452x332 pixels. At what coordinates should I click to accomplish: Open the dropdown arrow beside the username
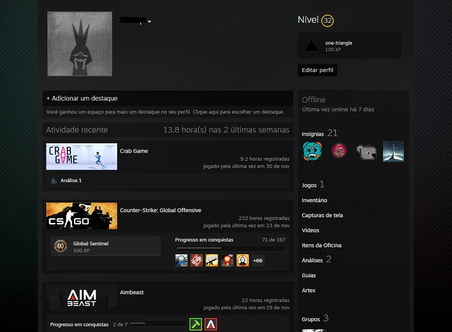point(150,22)
